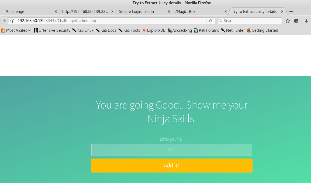Show your bookmarks list icon
This screenshot has height=183, width=311.
coord(296,21)
